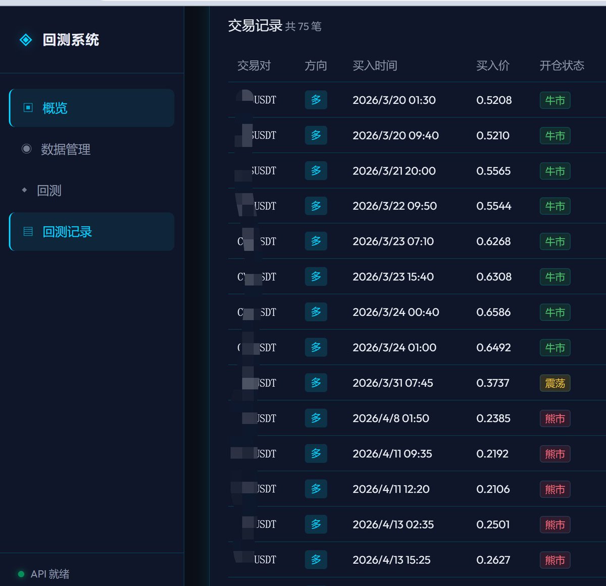The width and height of the screenshot is (606, 586).
Task: Click the 回测系统 diamond logo icon
Action: pos(26,40)
